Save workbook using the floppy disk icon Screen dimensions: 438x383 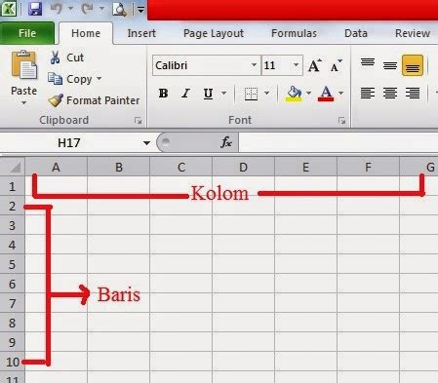35,9
